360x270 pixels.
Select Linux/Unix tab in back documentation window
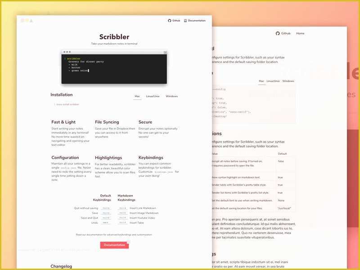click(273, 81)
